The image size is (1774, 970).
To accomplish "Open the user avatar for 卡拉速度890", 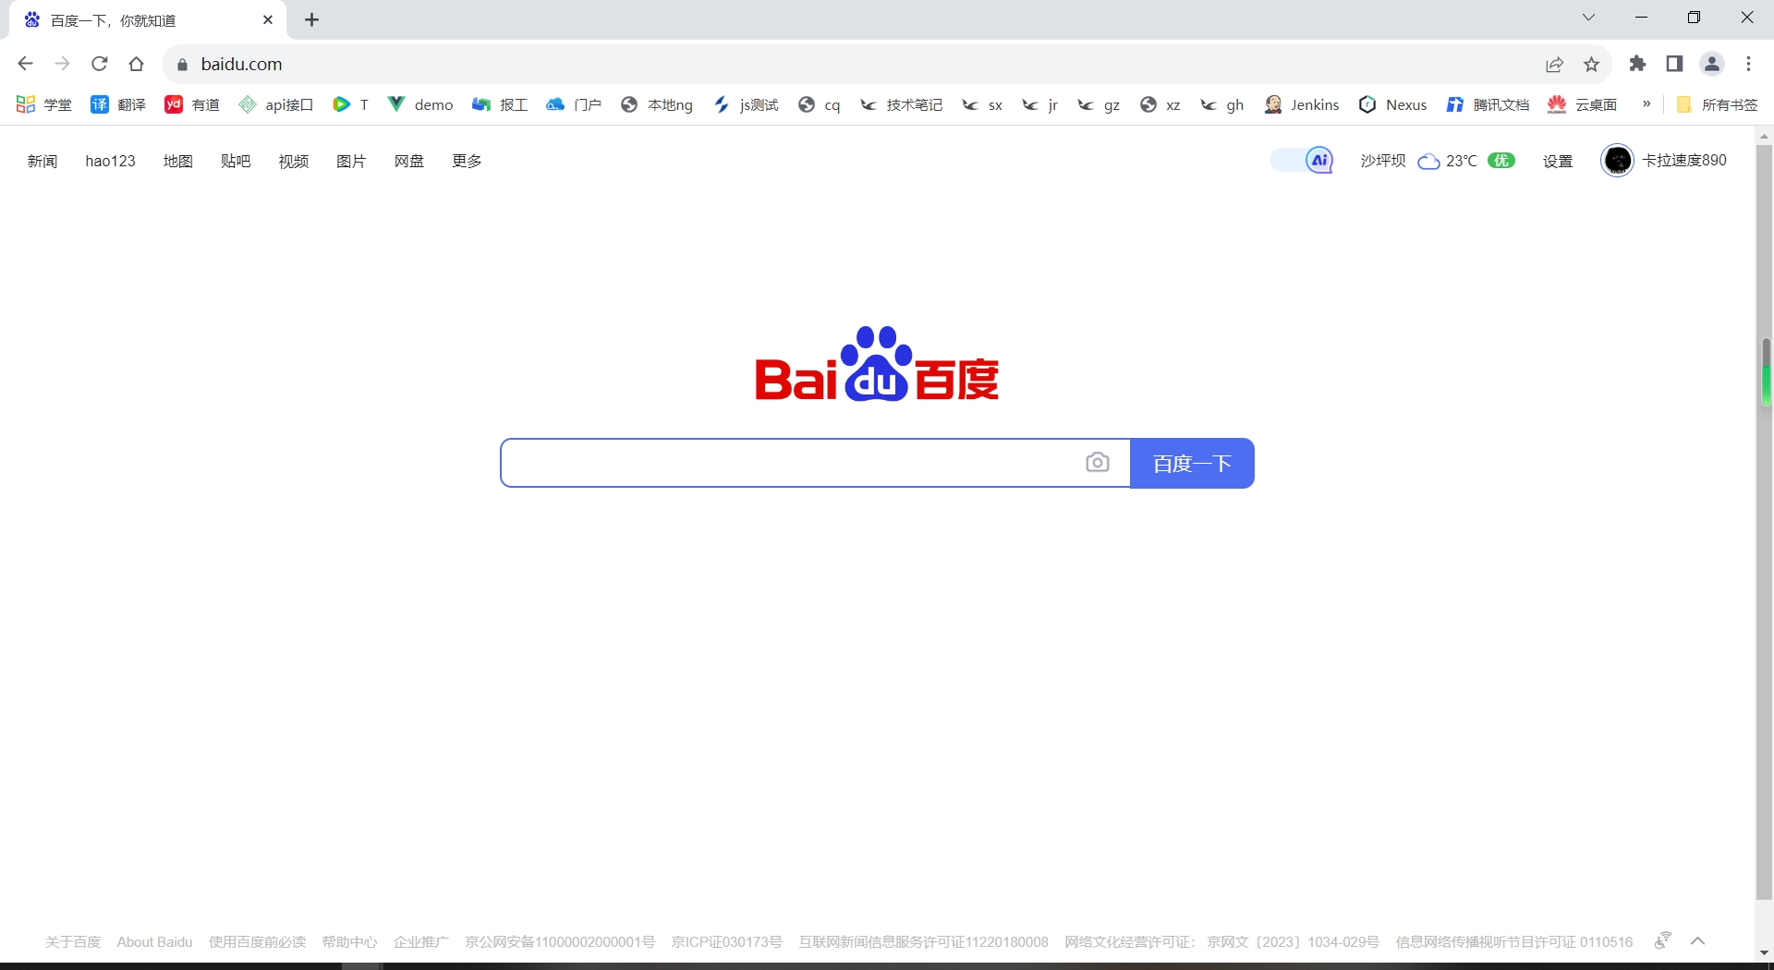I will pos(1617,161).
